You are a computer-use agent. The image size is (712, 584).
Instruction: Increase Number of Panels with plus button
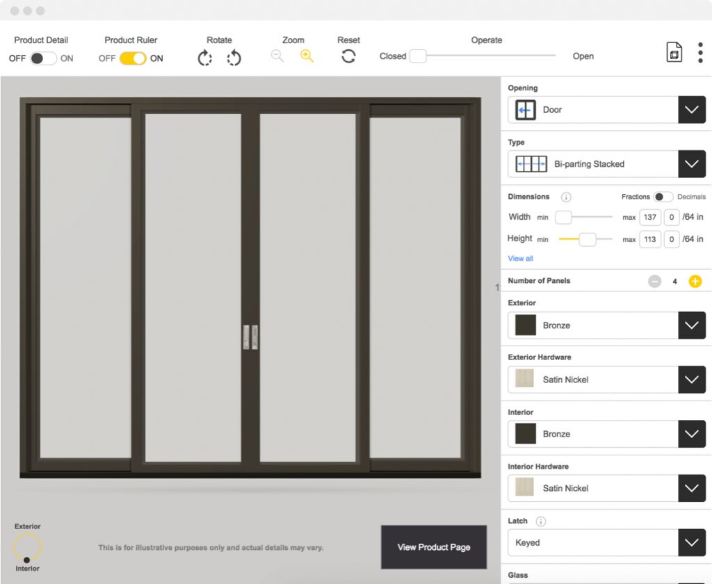tap(695, 281)
